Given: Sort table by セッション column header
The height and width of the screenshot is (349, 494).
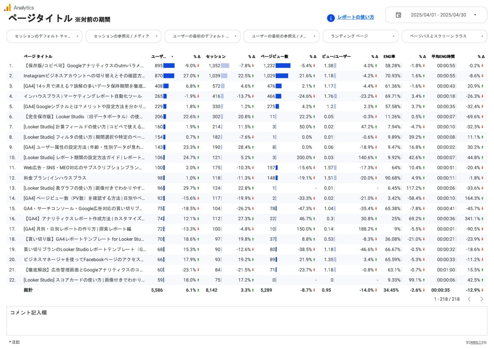Looking at the screenshot, I should (215, 57).
